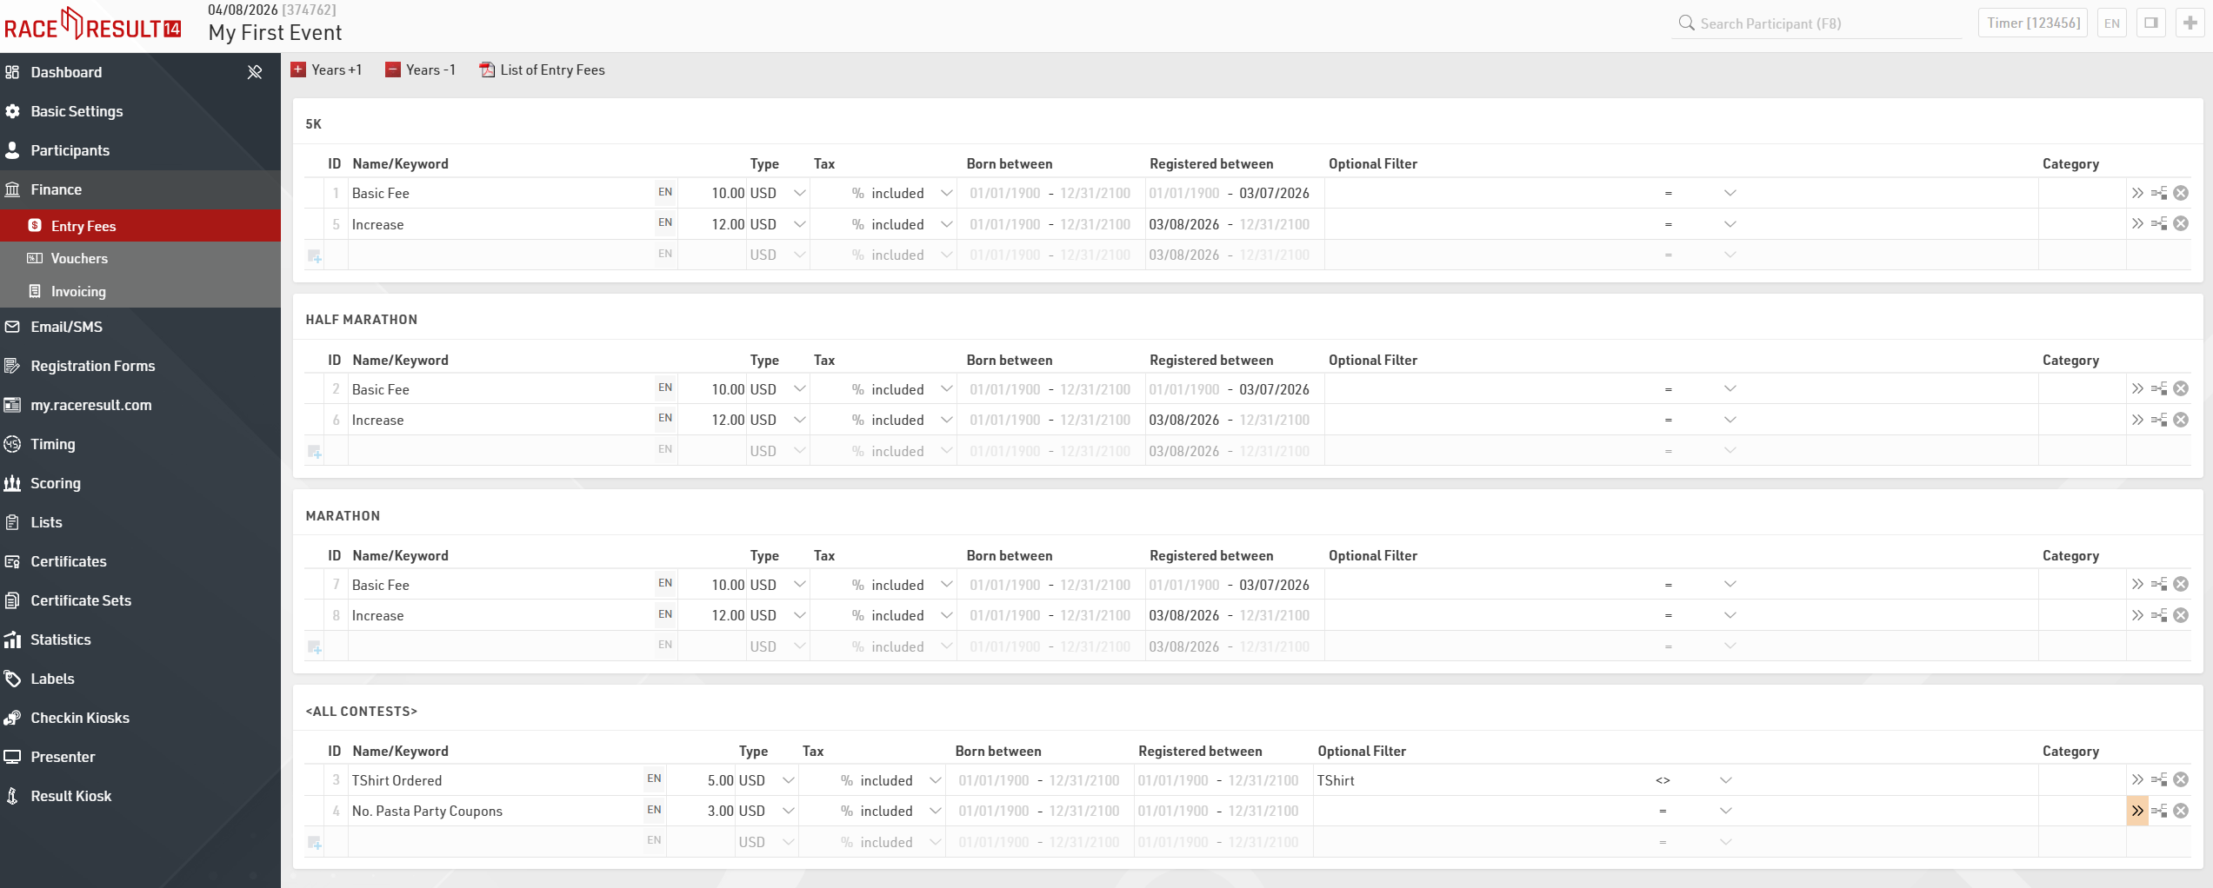Expand tax dropdown for Marathon Increase fee
This screenshot has height=888, width=2213.
[x=946, y=615]
